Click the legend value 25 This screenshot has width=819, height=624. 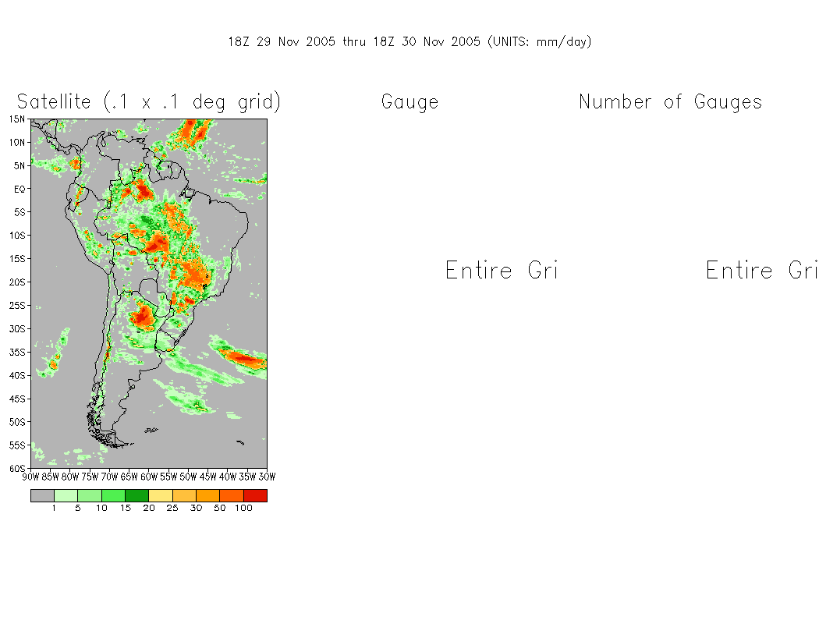(172, 508)
